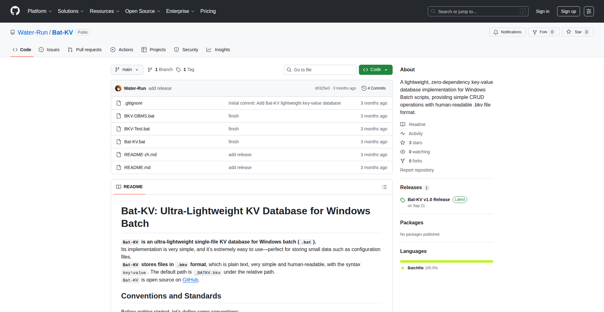Click the commit history clock icon
The height and width of the screenshot is (312, 604).
(364, 88)
